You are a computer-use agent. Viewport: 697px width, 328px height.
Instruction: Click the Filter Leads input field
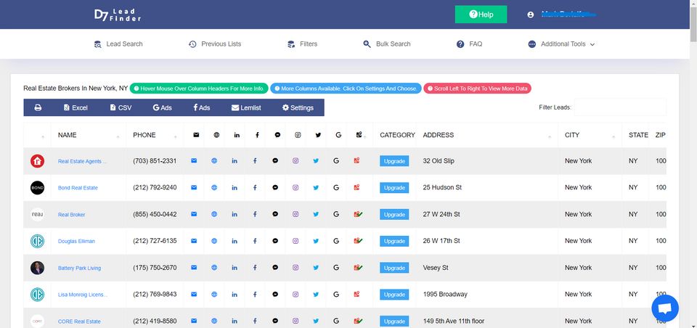click(x=620, y=107)
